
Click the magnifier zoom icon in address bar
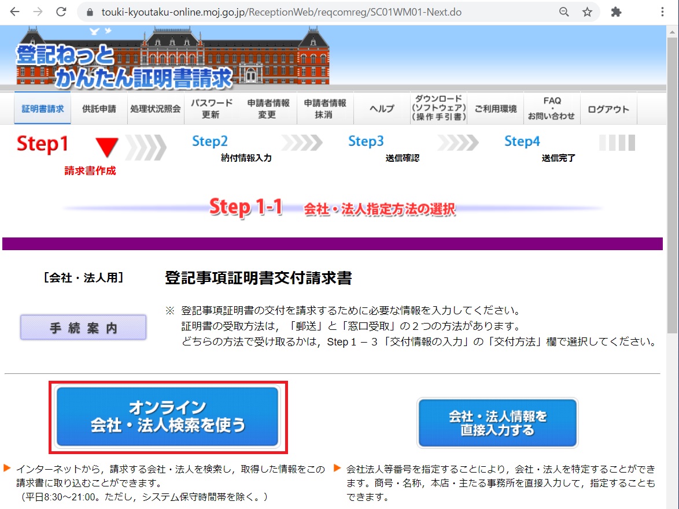tap(564, 12)
